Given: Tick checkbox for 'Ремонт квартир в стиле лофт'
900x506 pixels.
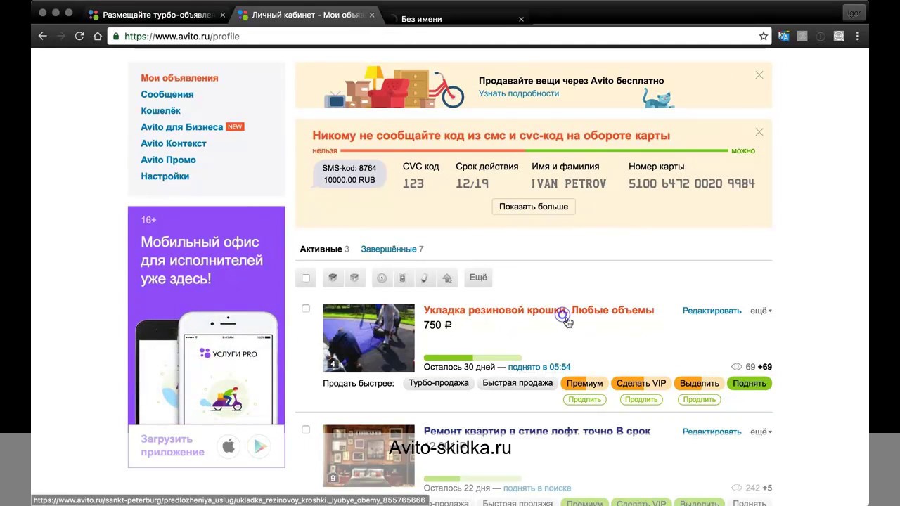Looking at the screenshot, I should [306, 429].
